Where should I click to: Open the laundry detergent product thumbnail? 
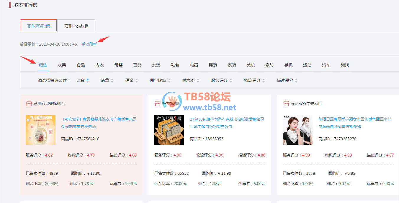41,130
